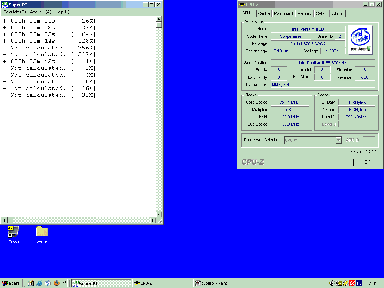This screenshot has height=288, width=384.
Task: Click the yellow striped tray icon
Action: tap(345, 283)
